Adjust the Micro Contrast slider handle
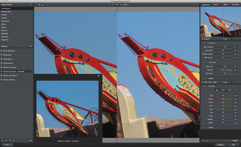This screenshot has width=241, height=147. (225, 47)
